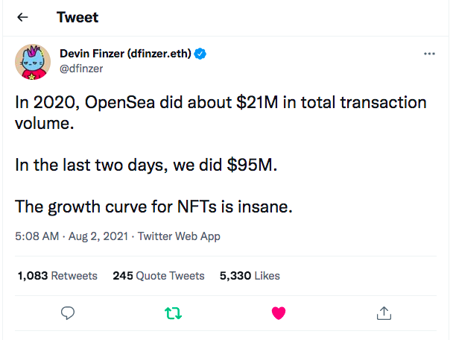The height and width of the screenshot is (340, 453).
Task: Click the 1,083 retweet count number
Action: tap(33, 276)
